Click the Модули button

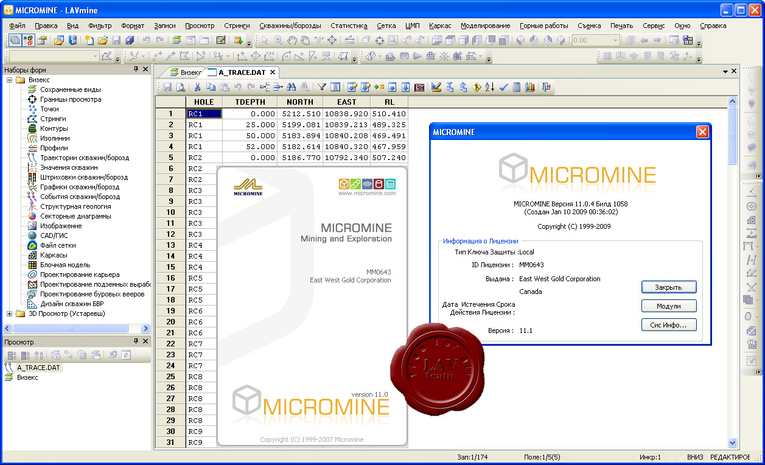(669, 306)
